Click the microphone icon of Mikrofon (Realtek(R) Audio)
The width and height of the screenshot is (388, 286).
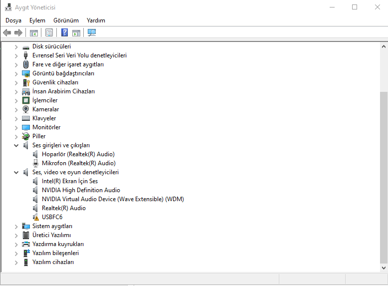35,163
